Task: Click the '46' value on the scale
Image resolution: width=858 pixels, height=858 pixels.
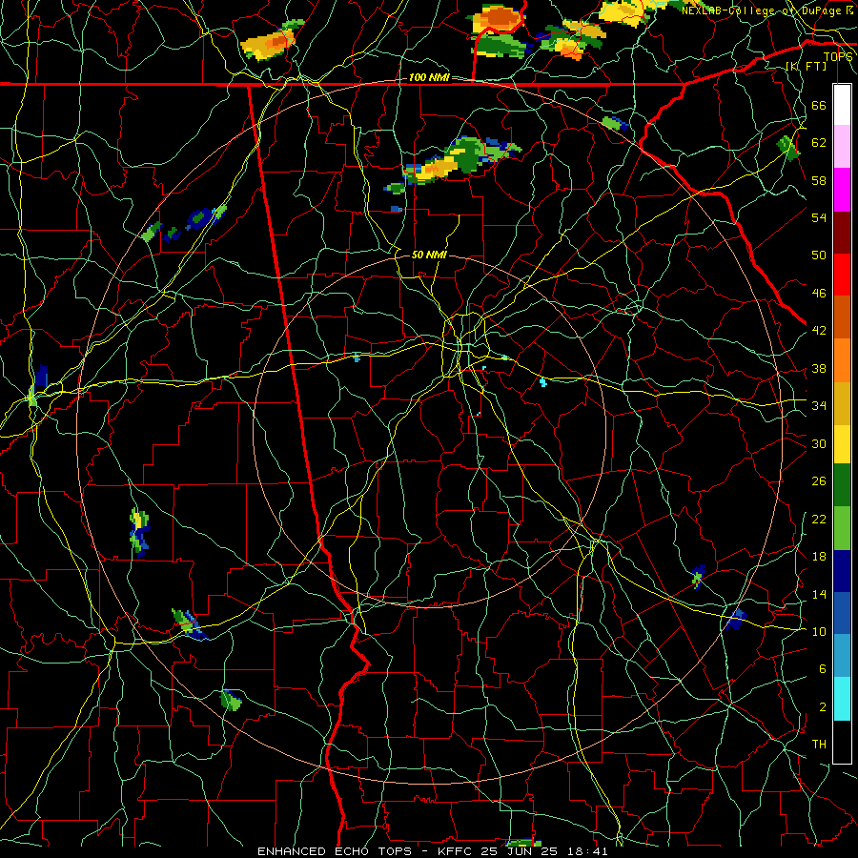Action: pyautogui.click(x=819, y=293)
